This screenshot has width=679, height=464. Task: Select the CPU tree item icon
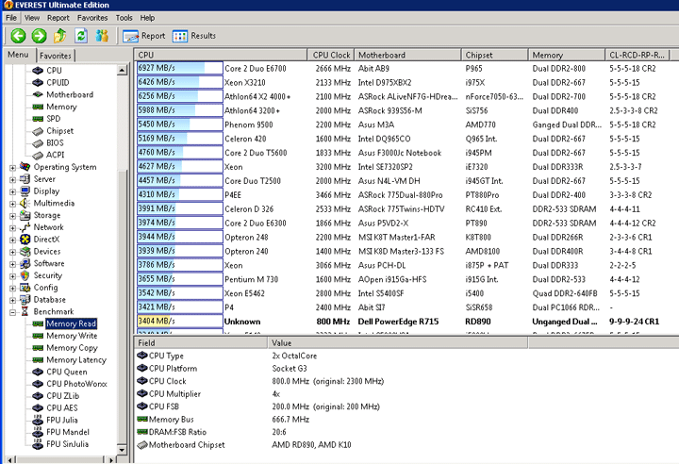(38, 70)
